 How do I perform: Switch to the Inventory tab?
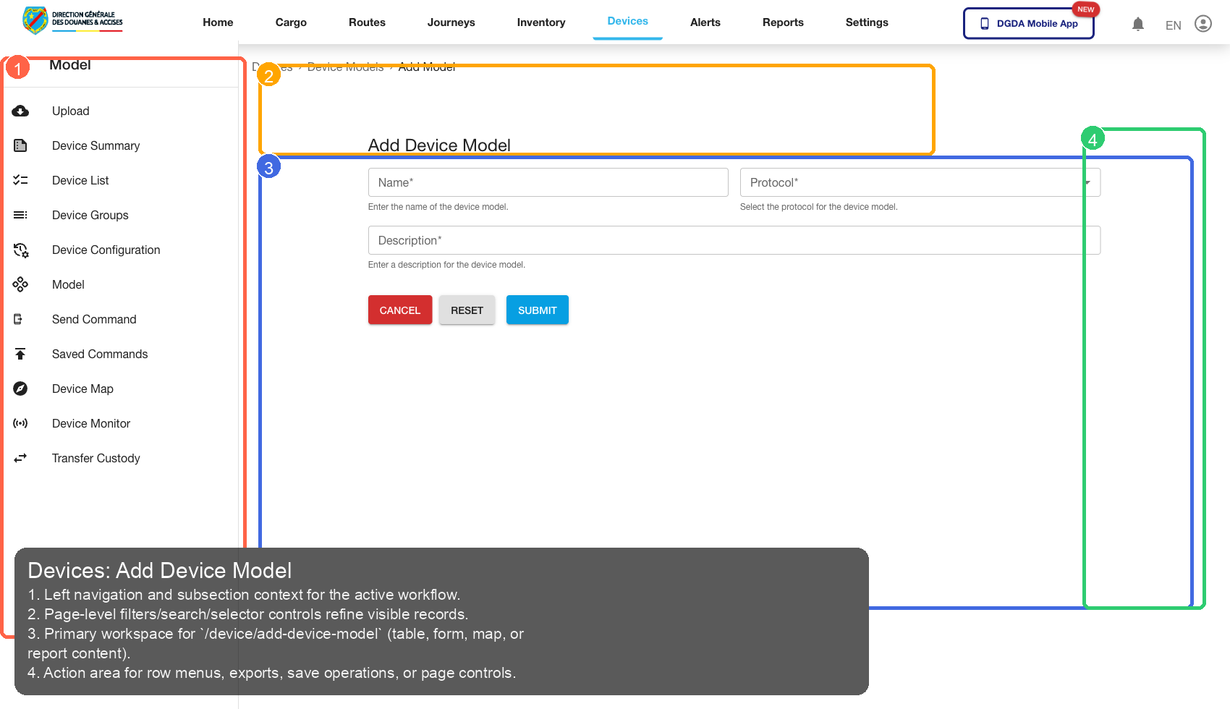(x=540, y=22)
